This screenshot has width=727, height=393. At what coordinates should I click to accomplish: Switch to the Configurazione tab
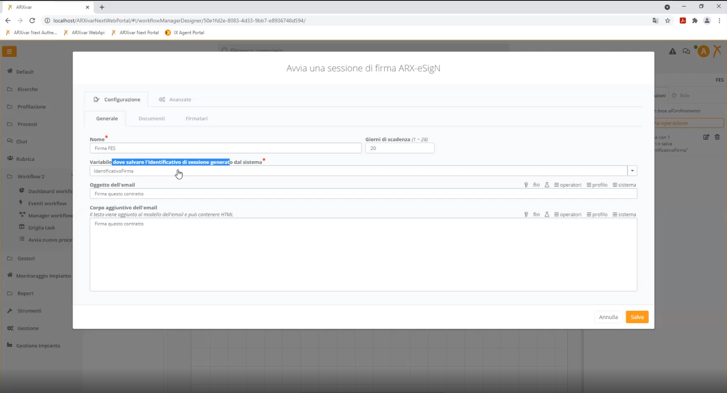(116, 99)
